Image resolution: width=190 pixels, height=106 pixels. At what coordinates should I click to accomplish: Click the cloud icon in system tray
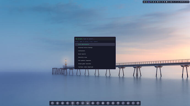tap(145, 2)
